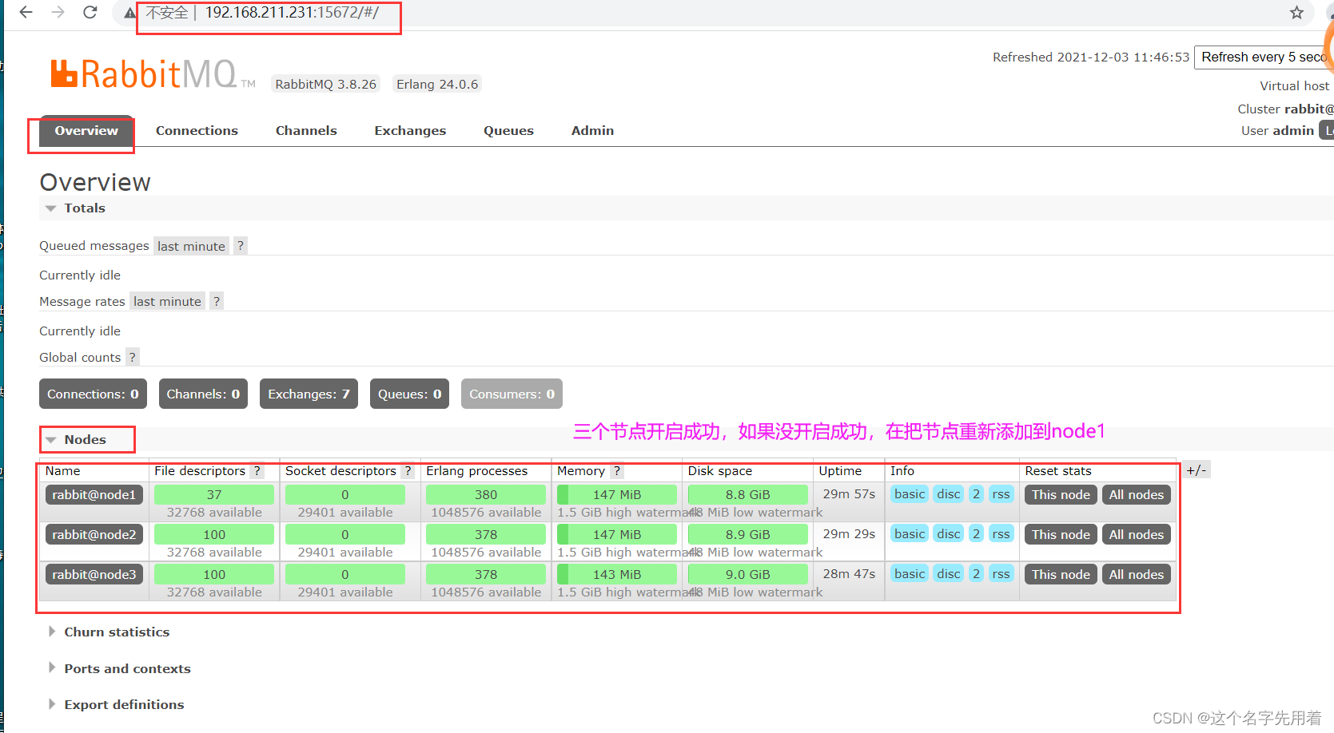The height and width of the screenshot is (733, 1334).
Task: Click rss tag in rabbit@node1 row
Action: tap(1001, 494)
